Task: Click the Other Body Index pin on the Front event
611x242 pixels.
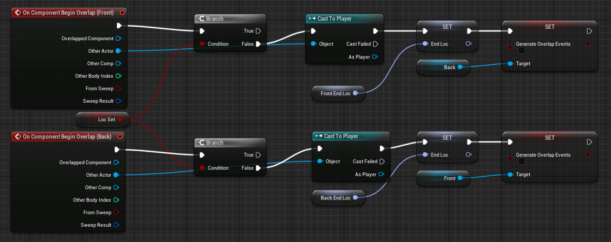Action: (x=118, y=76)
